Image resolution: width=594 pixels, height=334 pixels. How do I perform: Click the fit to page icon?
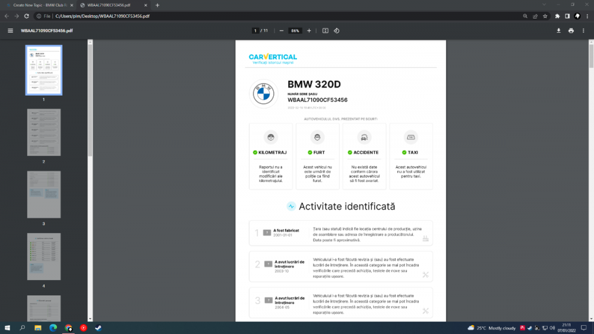[x=326, y=31]
